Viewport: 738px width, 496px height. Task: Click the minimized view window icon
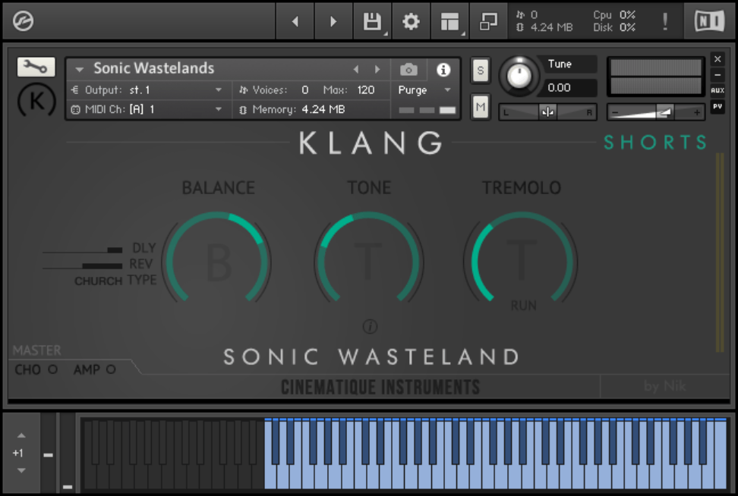pos(488,21)
